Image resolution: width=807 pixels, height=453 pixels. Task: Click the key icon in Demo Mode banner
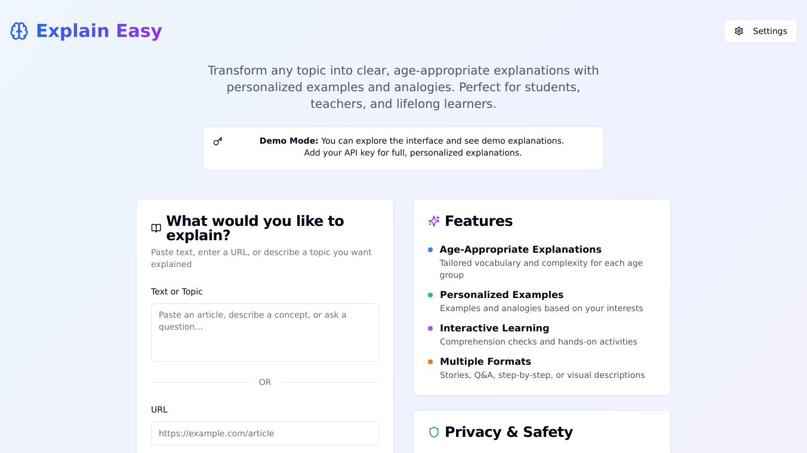[218, 141]
